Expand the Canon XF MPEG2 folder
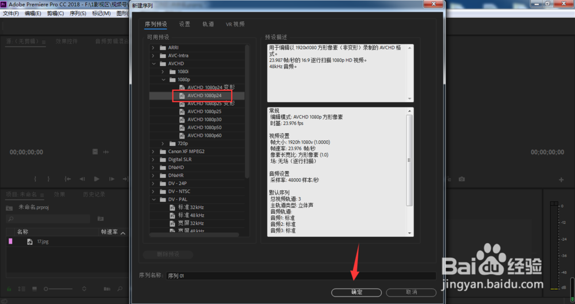Image resolution: width=575 pixels, height=304 pixels. point(154,152)
